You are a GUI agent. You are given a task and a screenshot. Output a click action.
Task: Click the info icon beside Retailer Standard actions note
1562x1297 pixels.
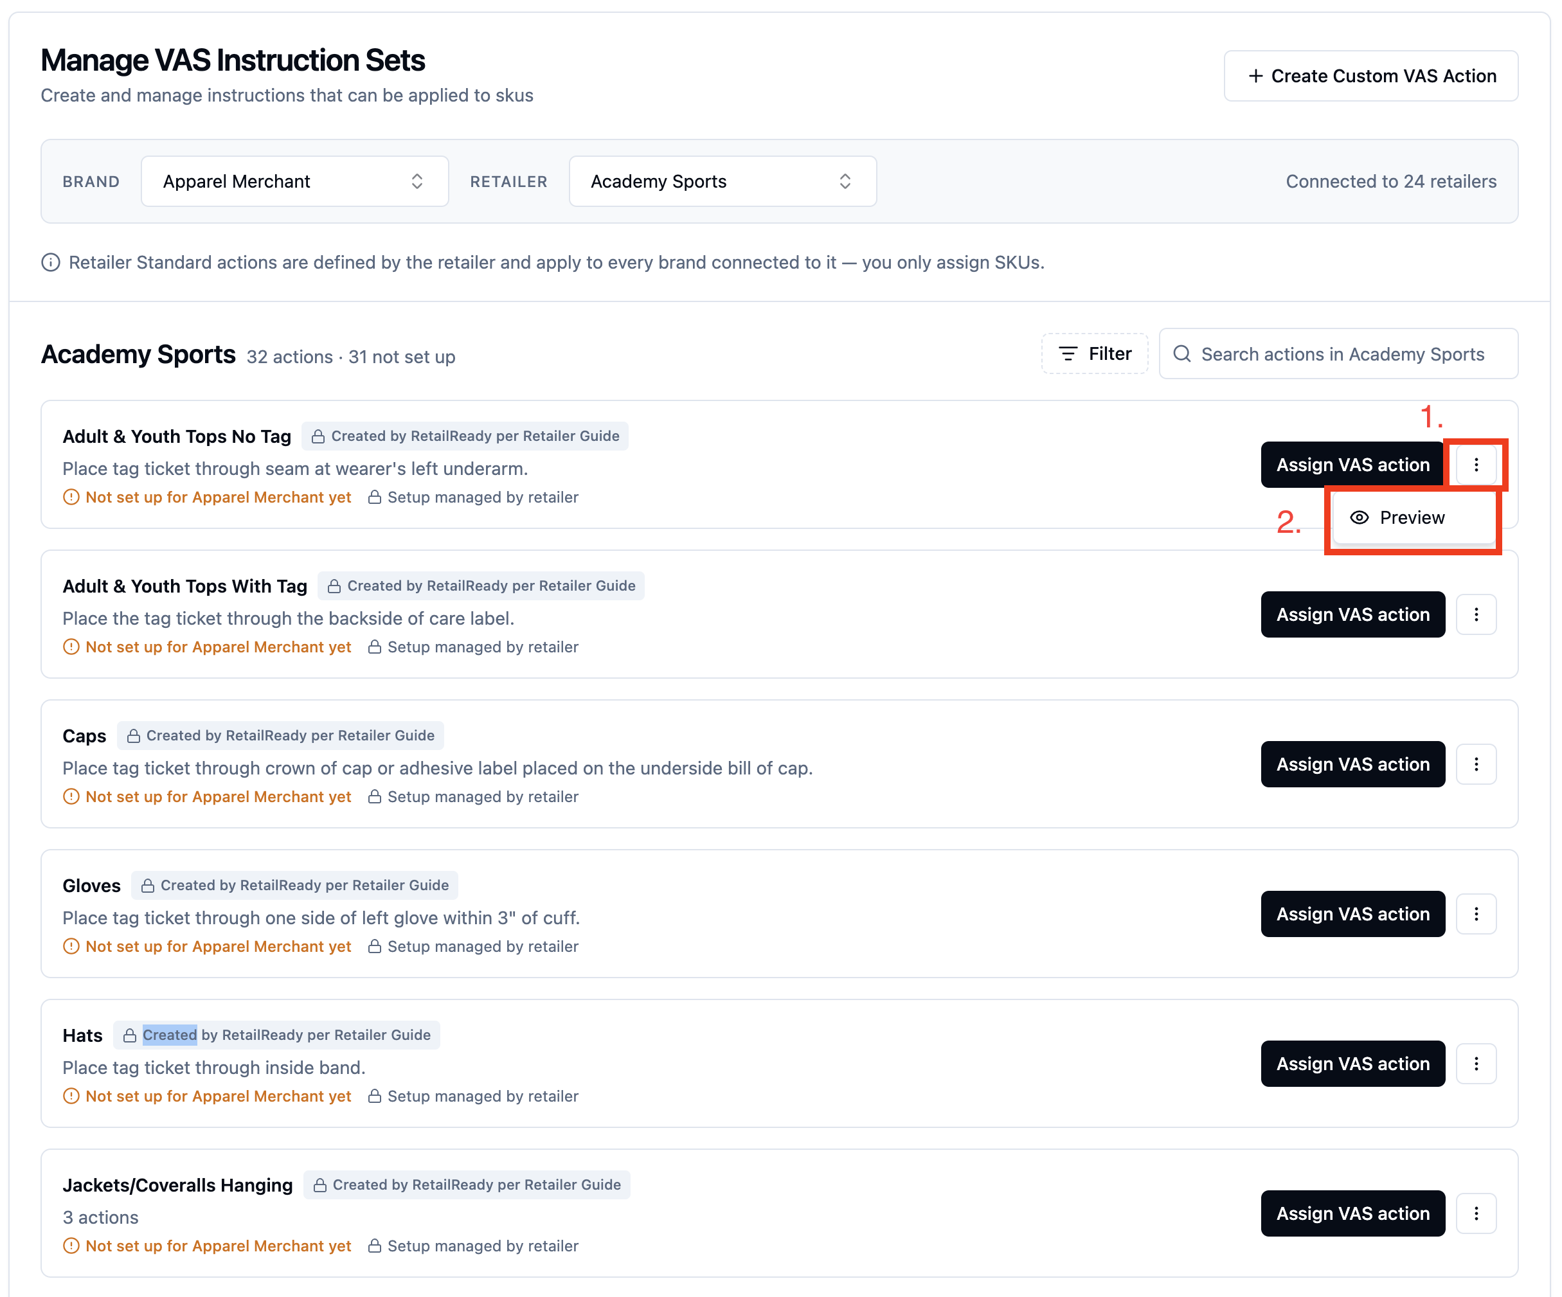tap(51, 262)
